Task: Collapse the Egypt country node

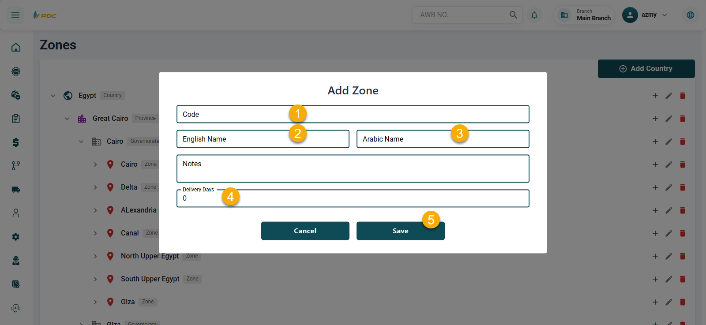Action: point(53,96)
